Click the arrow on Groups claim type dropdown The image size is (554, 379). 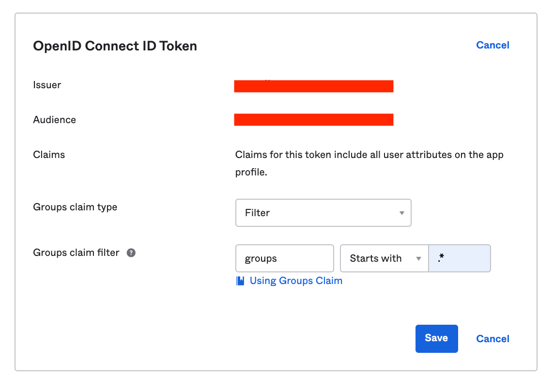401,213
